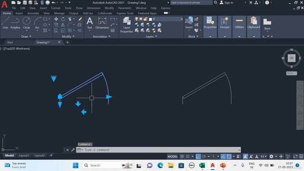The width and height of the screenshot is (304, 171).
Task: Click the keyword search field
Action: tap(191, 2)
